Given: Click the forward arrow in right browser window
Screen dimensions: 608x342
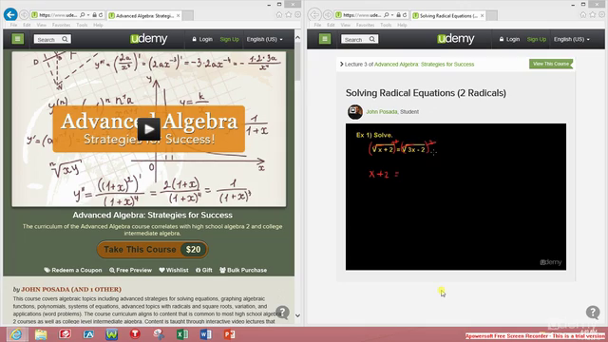Looking at the screenshot, I should coord(328,15).
